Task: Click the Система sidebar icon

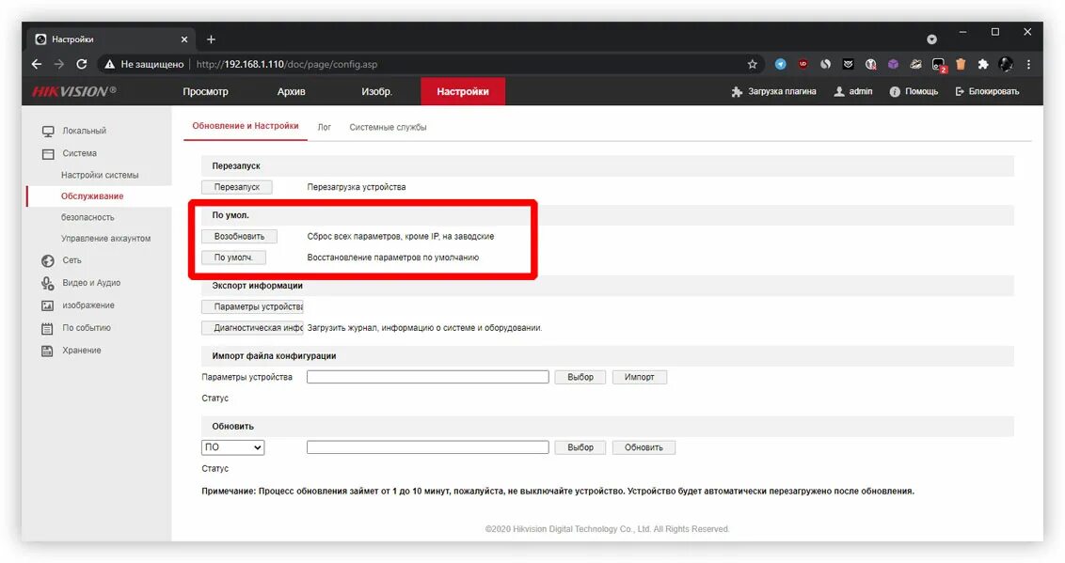Action: (x=48, y=154)
